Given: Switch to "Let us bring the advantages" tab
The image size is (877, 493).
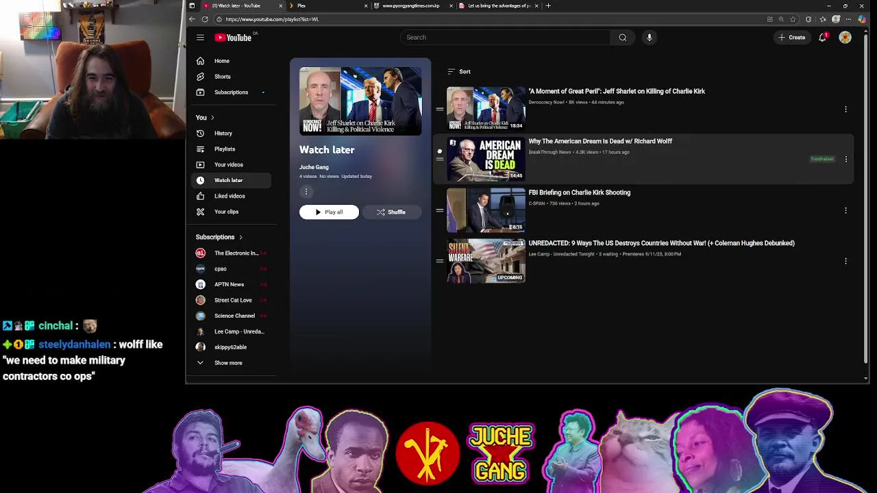Looking at the screenshot, I should coord(498,5).
